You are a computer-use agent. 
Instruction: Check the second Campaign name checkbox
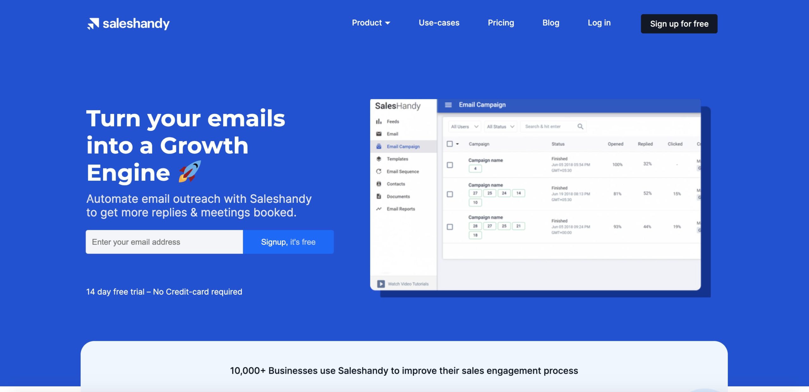point(449,194)
